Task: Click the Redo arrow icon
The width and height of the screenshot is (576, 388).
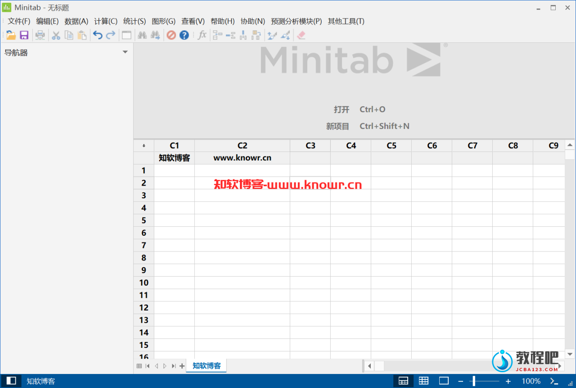Action: click(111, 35)
